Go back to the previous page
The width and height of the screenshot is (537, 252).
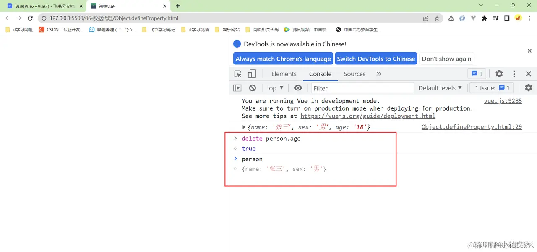(8, 18)
